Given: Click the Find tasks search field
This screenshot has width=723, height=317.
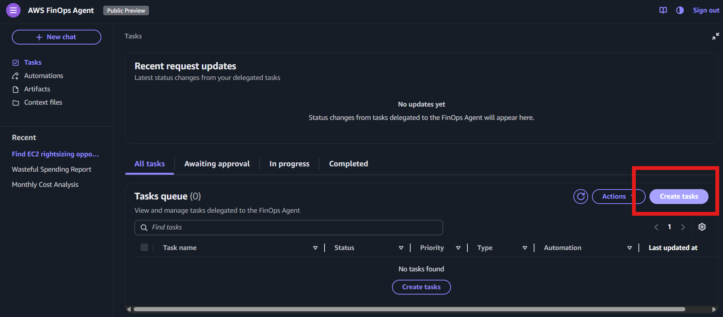Looking at the screenshot, I should (x=289, y=228).
